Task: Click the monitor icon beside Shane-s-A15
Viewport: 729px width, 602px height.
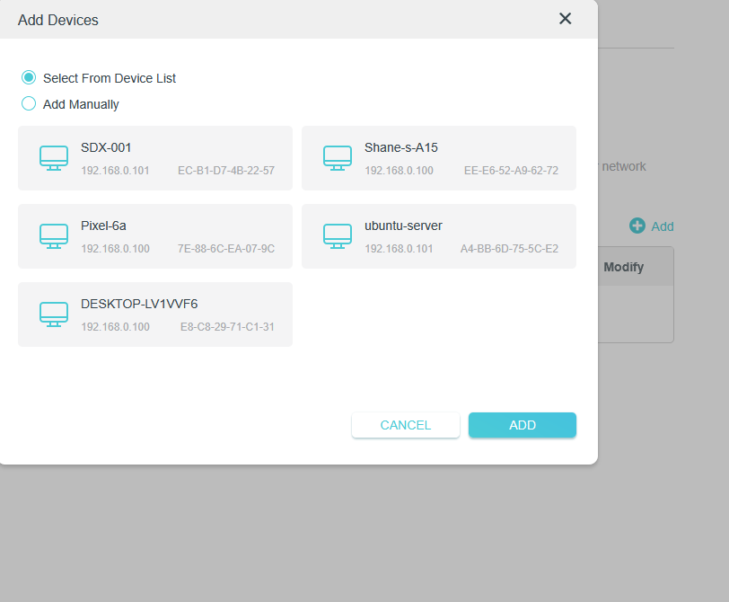Action: tap(338, 158)
